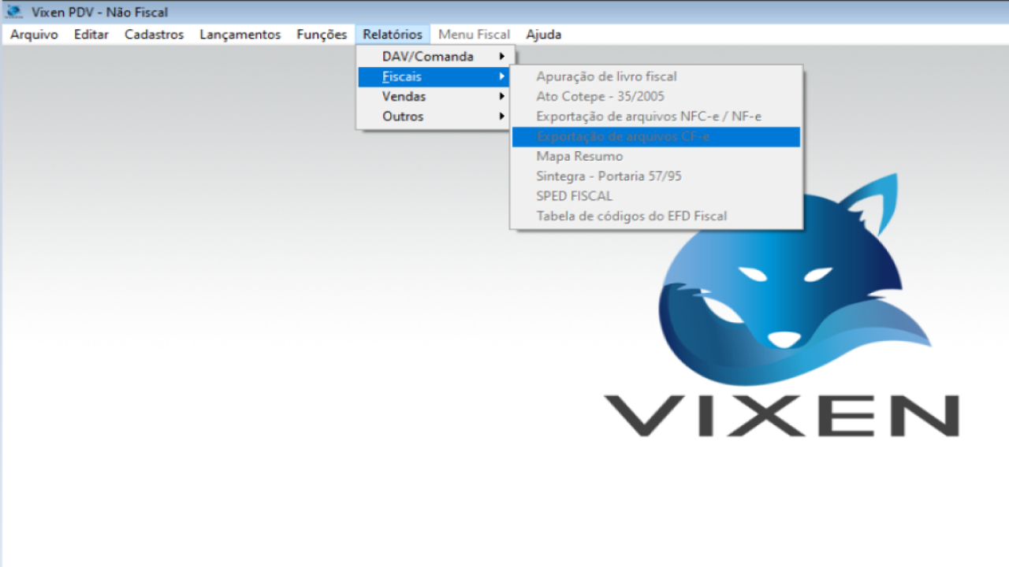Click the Vixen PDV title bar icon
Image resolution: width=1009 pixels, height=567 pixels.
click(x=13, y=13)
